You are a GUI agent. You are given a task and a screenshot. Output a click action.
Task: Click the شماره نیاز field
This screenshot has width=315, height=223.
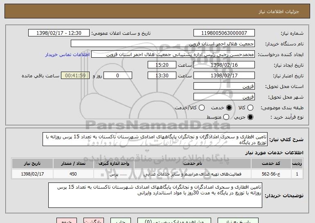pyautogui.click(x=223, y=33)
